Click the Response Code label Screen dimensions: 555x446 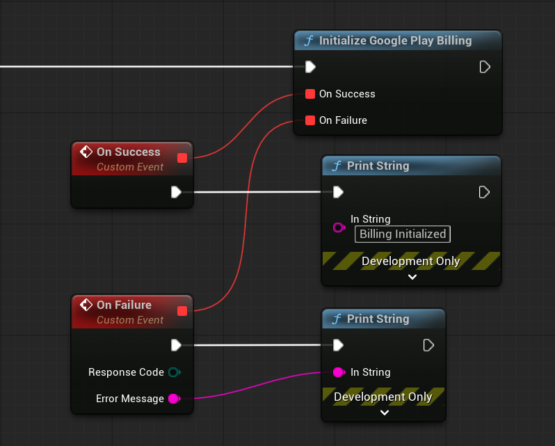(x=126, y=372)
